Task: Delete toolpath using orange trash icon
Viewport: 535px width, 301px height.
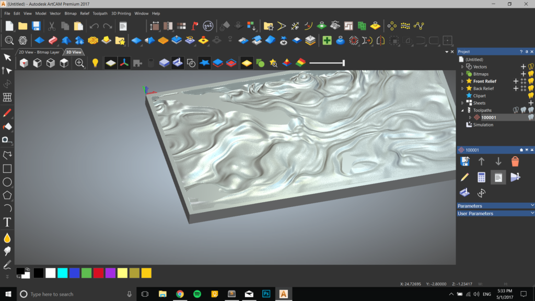Action: (515, 162)
